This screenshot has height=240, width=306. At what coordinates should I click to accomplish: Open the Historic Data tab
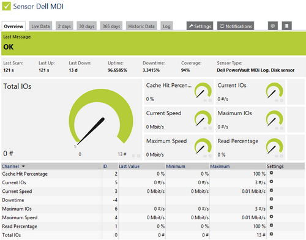[x=141, y=26]
